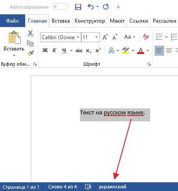Viewport: 178px width, 191px height.
Task: Toggle italic К formatting
Action: [x=54, y=50]
